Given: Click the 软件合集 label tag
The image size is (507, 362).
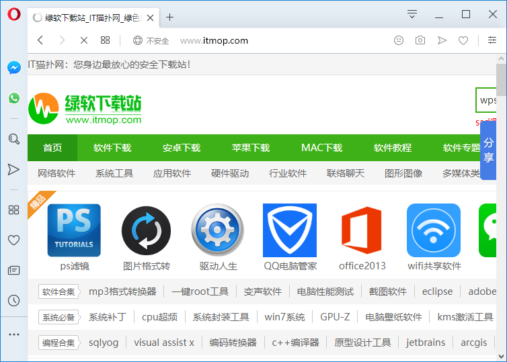Looking at the screenshot, I should click(x=58, y=291).
